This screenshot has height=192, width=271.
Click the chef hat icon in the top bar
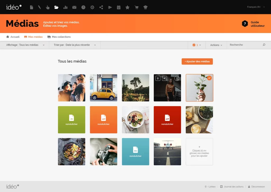pyautogui.click(x=145, y=7)
